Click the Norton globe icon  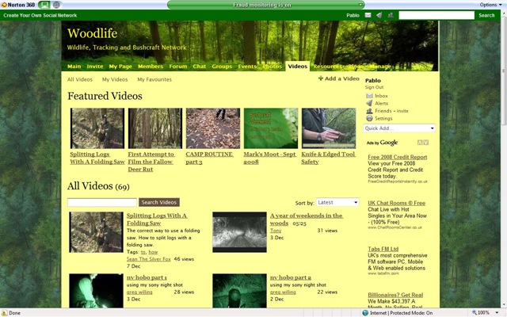point(56,5)
